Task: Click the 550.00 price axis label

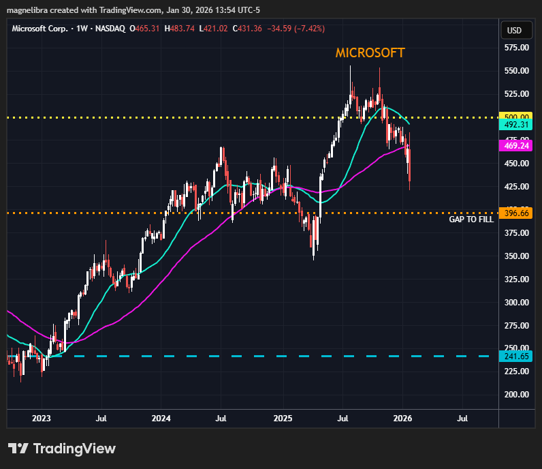Action: (516, 71)
